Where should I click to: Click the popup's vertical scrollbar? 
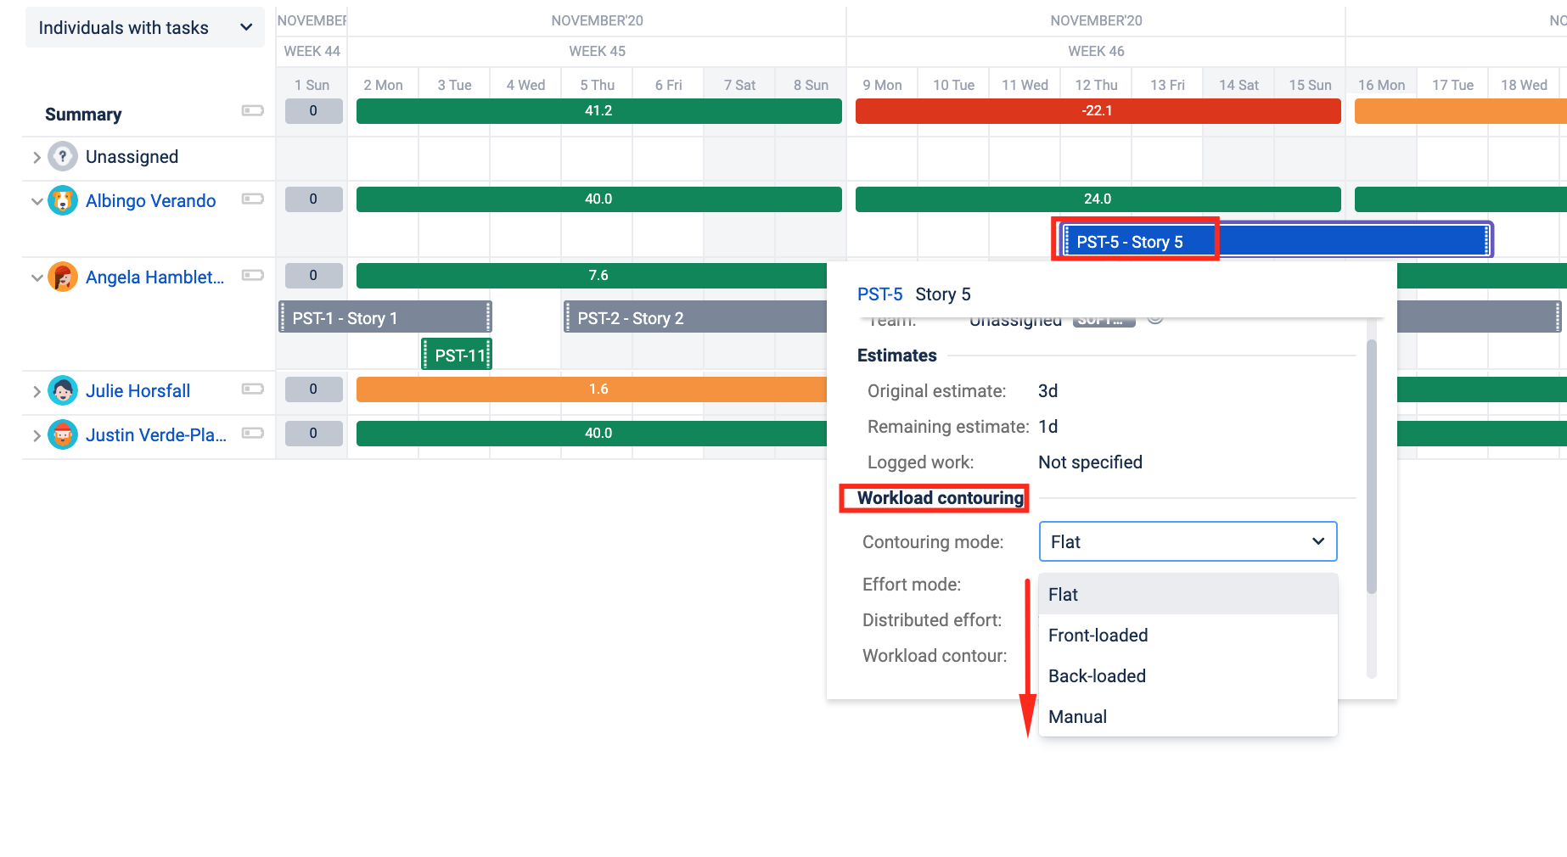pos(1371,467)
